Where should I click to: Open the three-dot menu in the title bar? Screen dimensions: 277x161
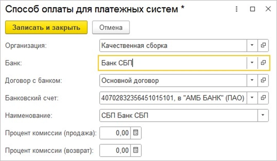click(237, 10)
